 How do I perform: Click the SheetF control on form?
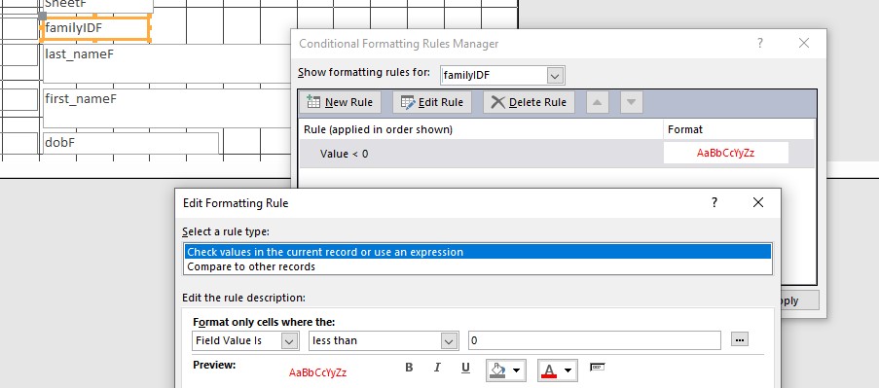(x=97, y=6)
